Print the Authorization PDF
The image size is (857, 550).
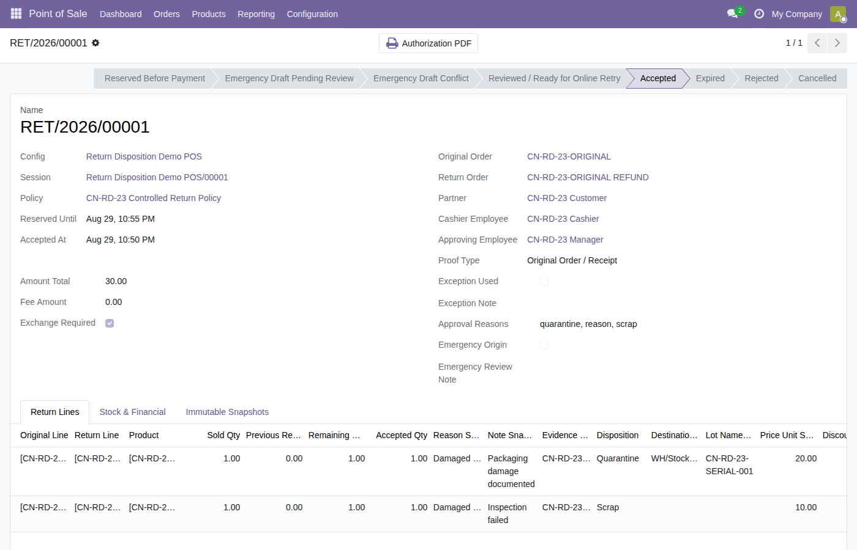(428, 43)
